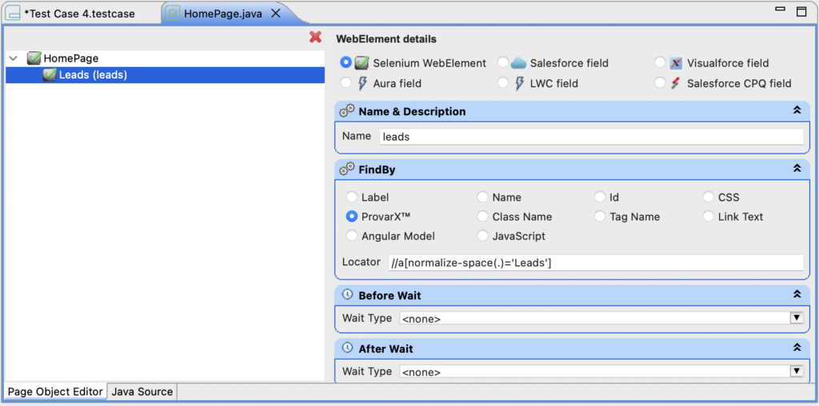The width and height of the screenshot is (819, 406).
Task: Open the Page Object Editor tab
Action: pos(55,392)
